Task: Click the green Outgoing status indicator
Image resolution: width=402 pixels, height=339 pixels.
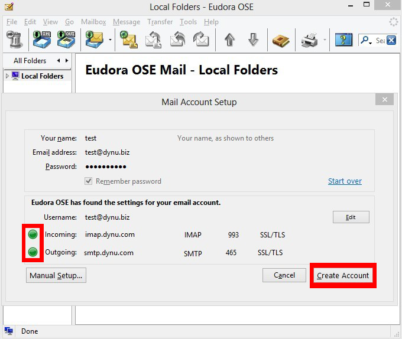Action: (x=33, y=252)
